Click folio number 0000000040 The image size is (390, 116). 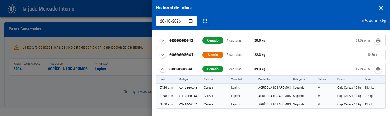coord(181,69)
